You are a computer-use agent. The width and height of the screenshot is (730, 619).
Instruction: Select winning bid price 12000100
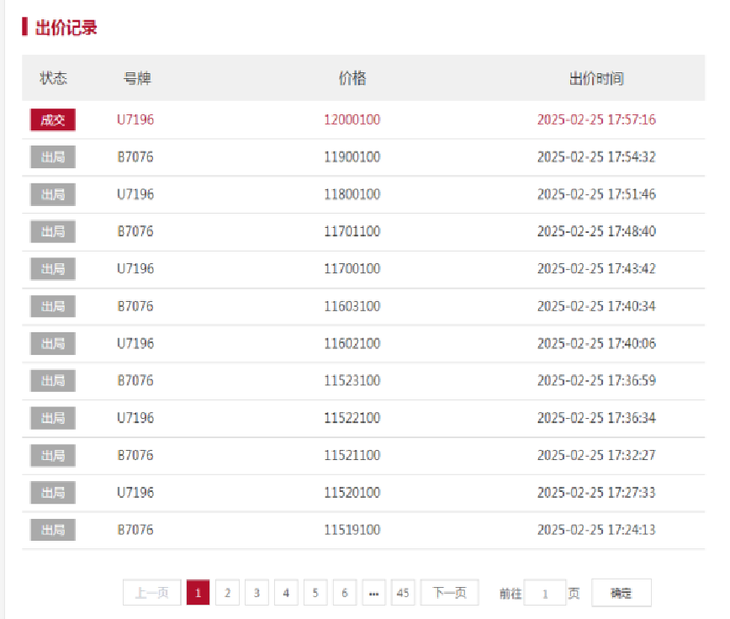[x=352, y=120]
